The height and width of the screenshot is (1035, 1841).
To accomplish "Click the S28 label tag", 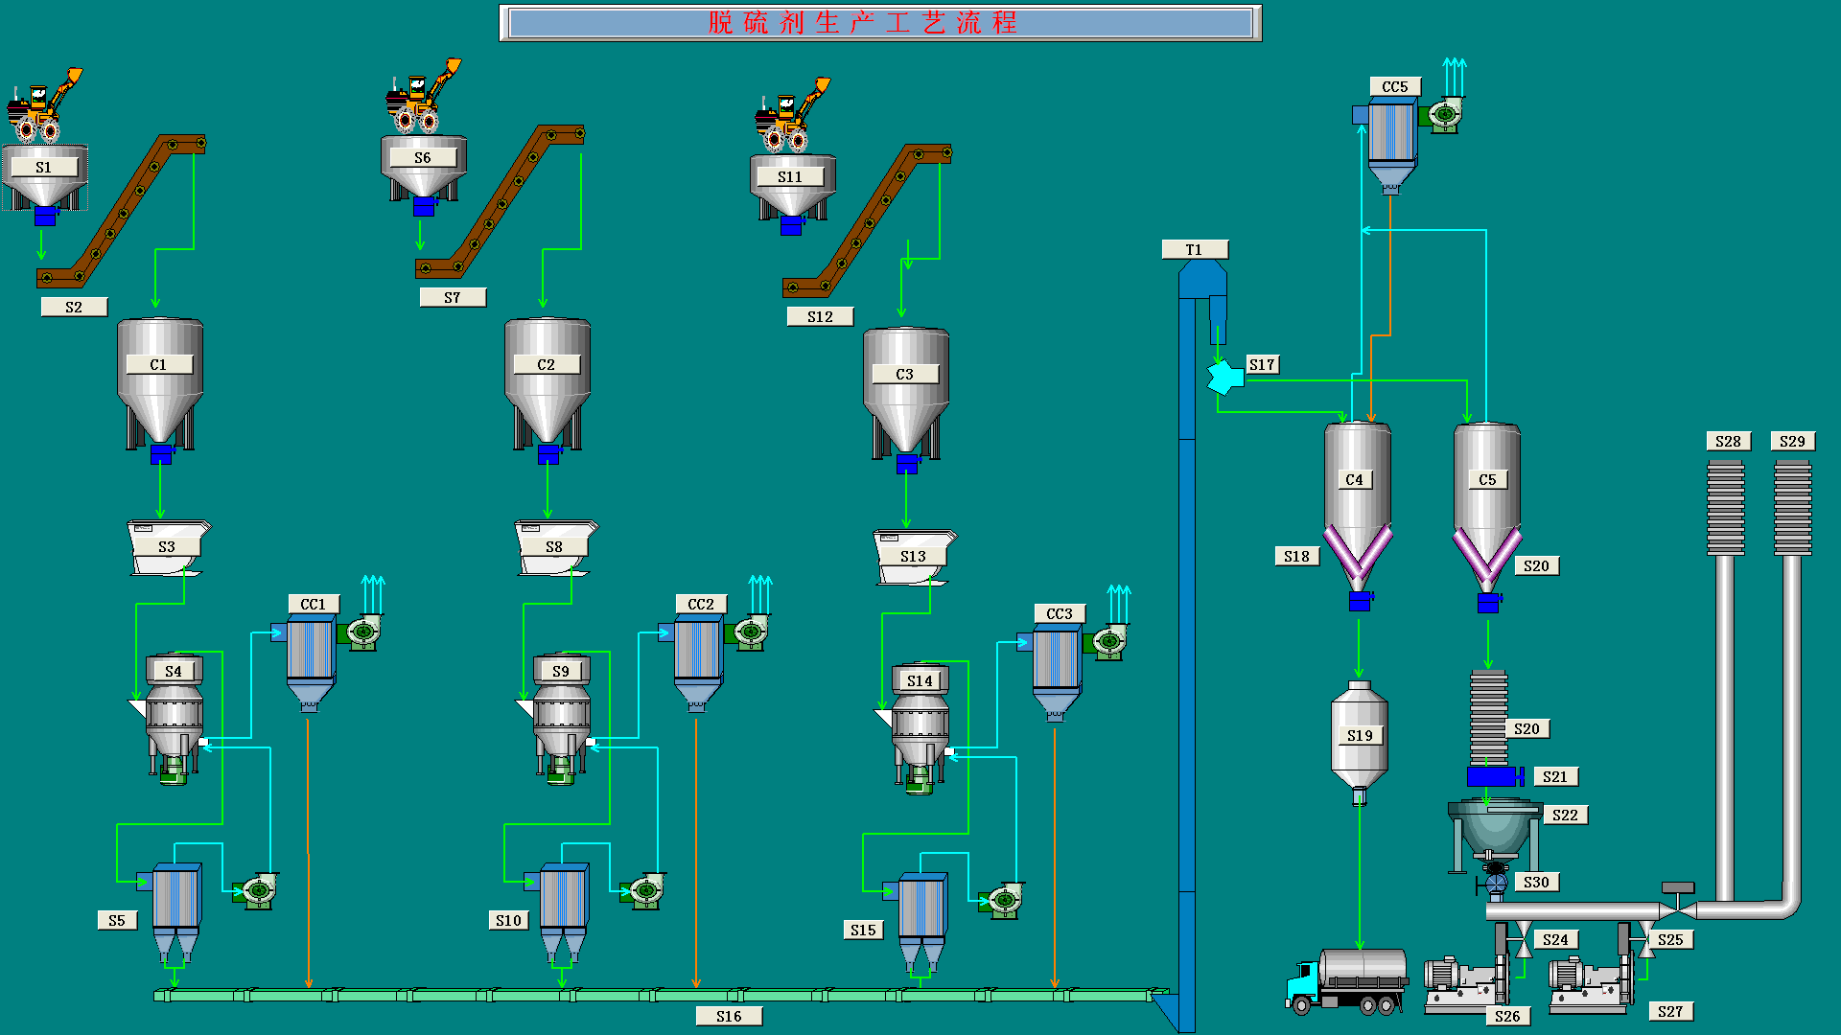I will [x=1728, y=441].
